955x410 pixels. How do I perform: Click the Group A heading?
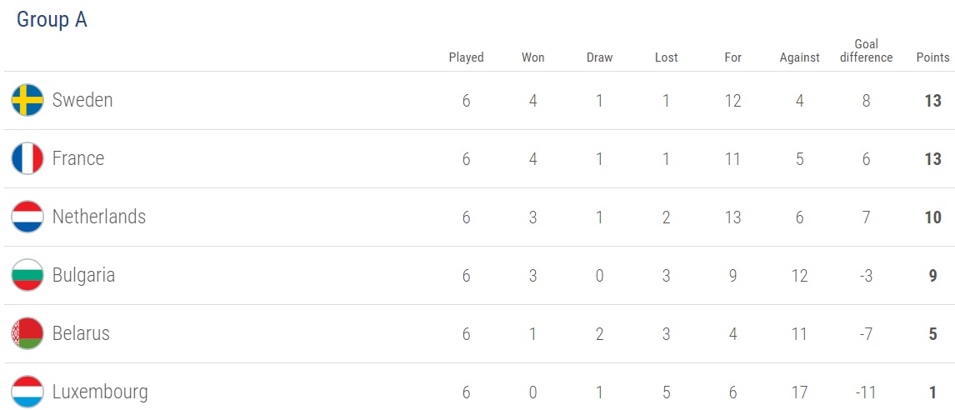(x=52, y=20)
